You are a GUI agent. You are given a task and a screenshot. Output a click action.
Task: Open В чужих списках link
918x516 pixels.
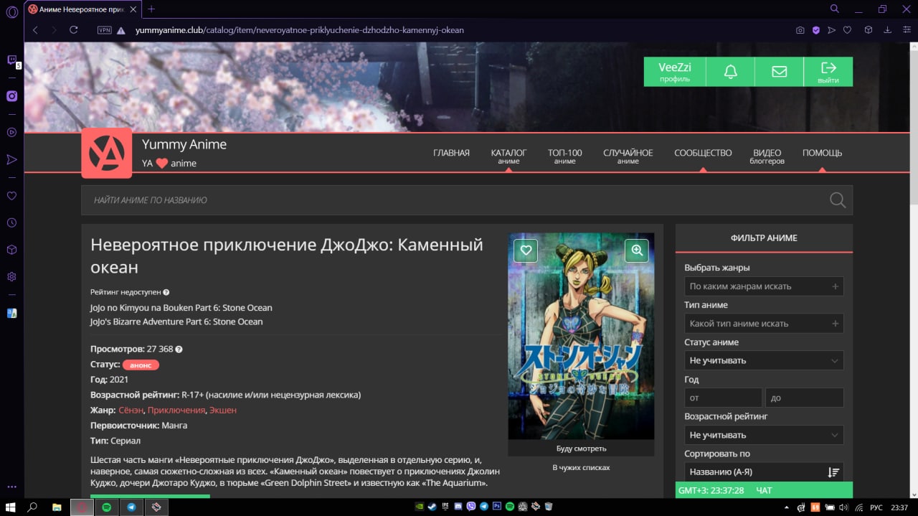[581, 468]
